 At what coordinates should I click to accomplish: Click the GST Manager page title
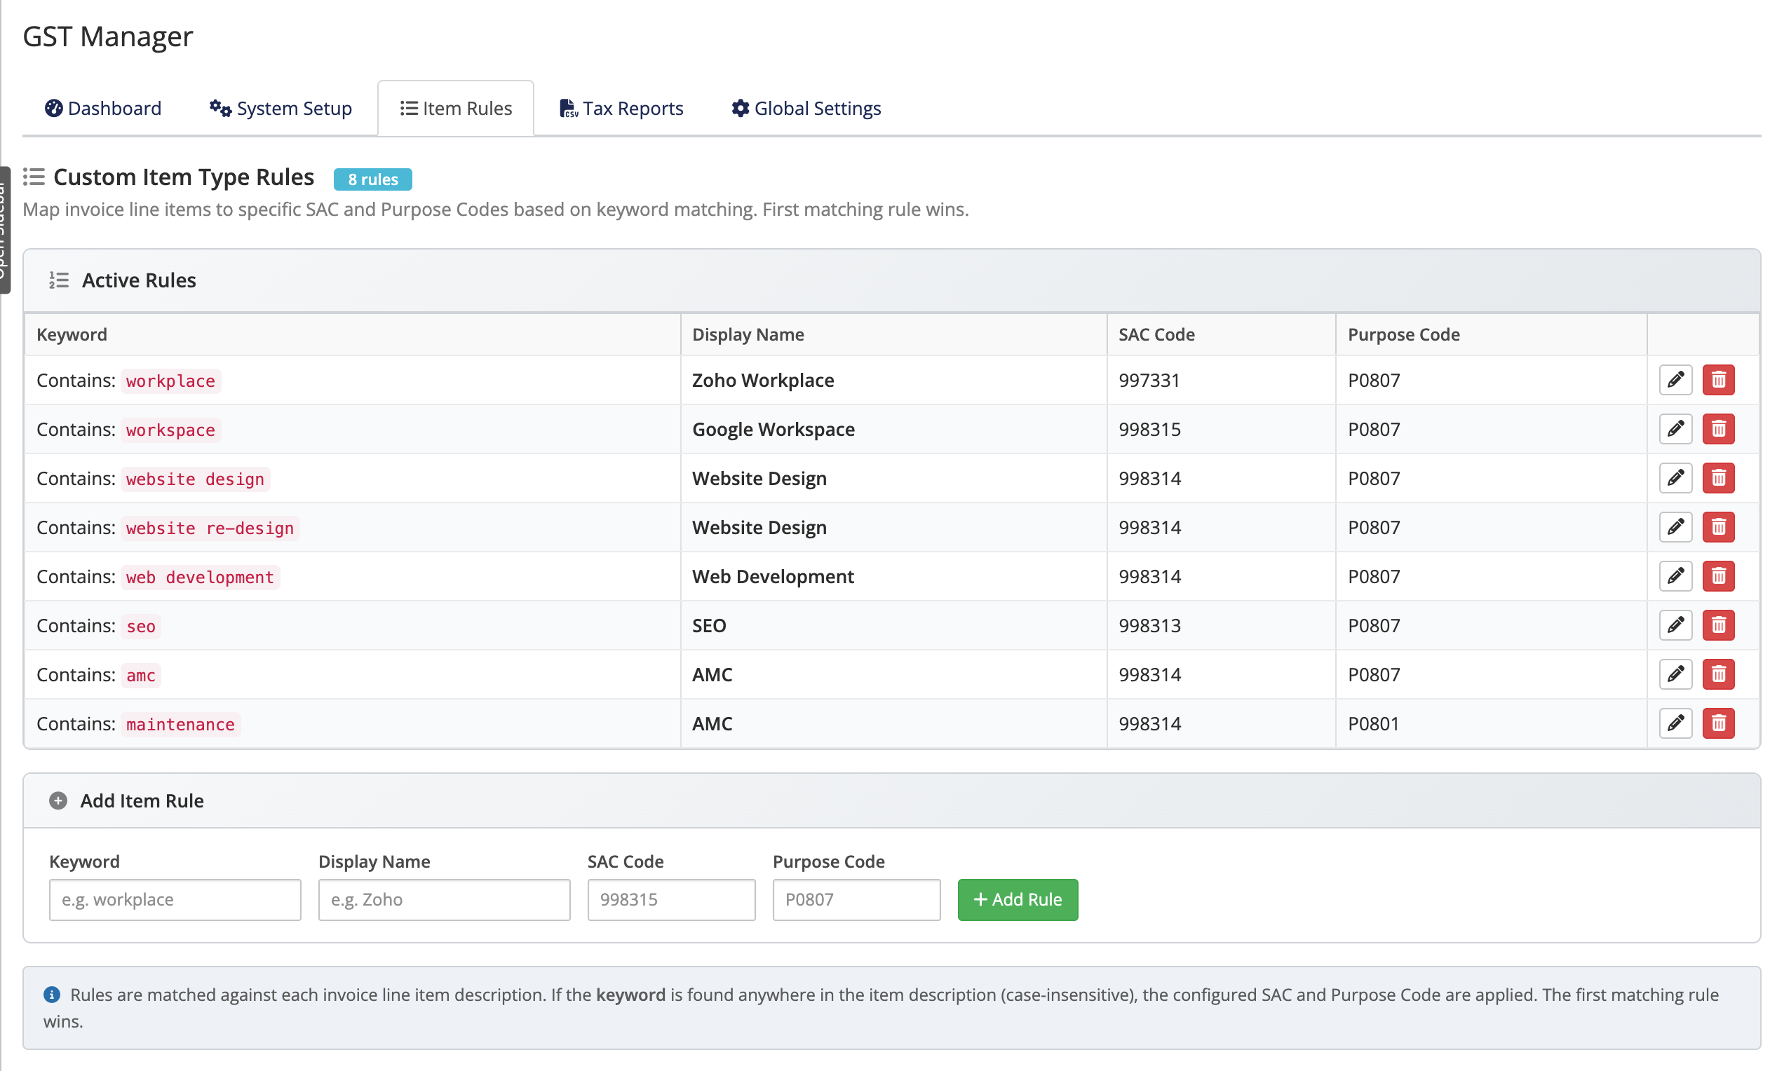coord(108,36)
